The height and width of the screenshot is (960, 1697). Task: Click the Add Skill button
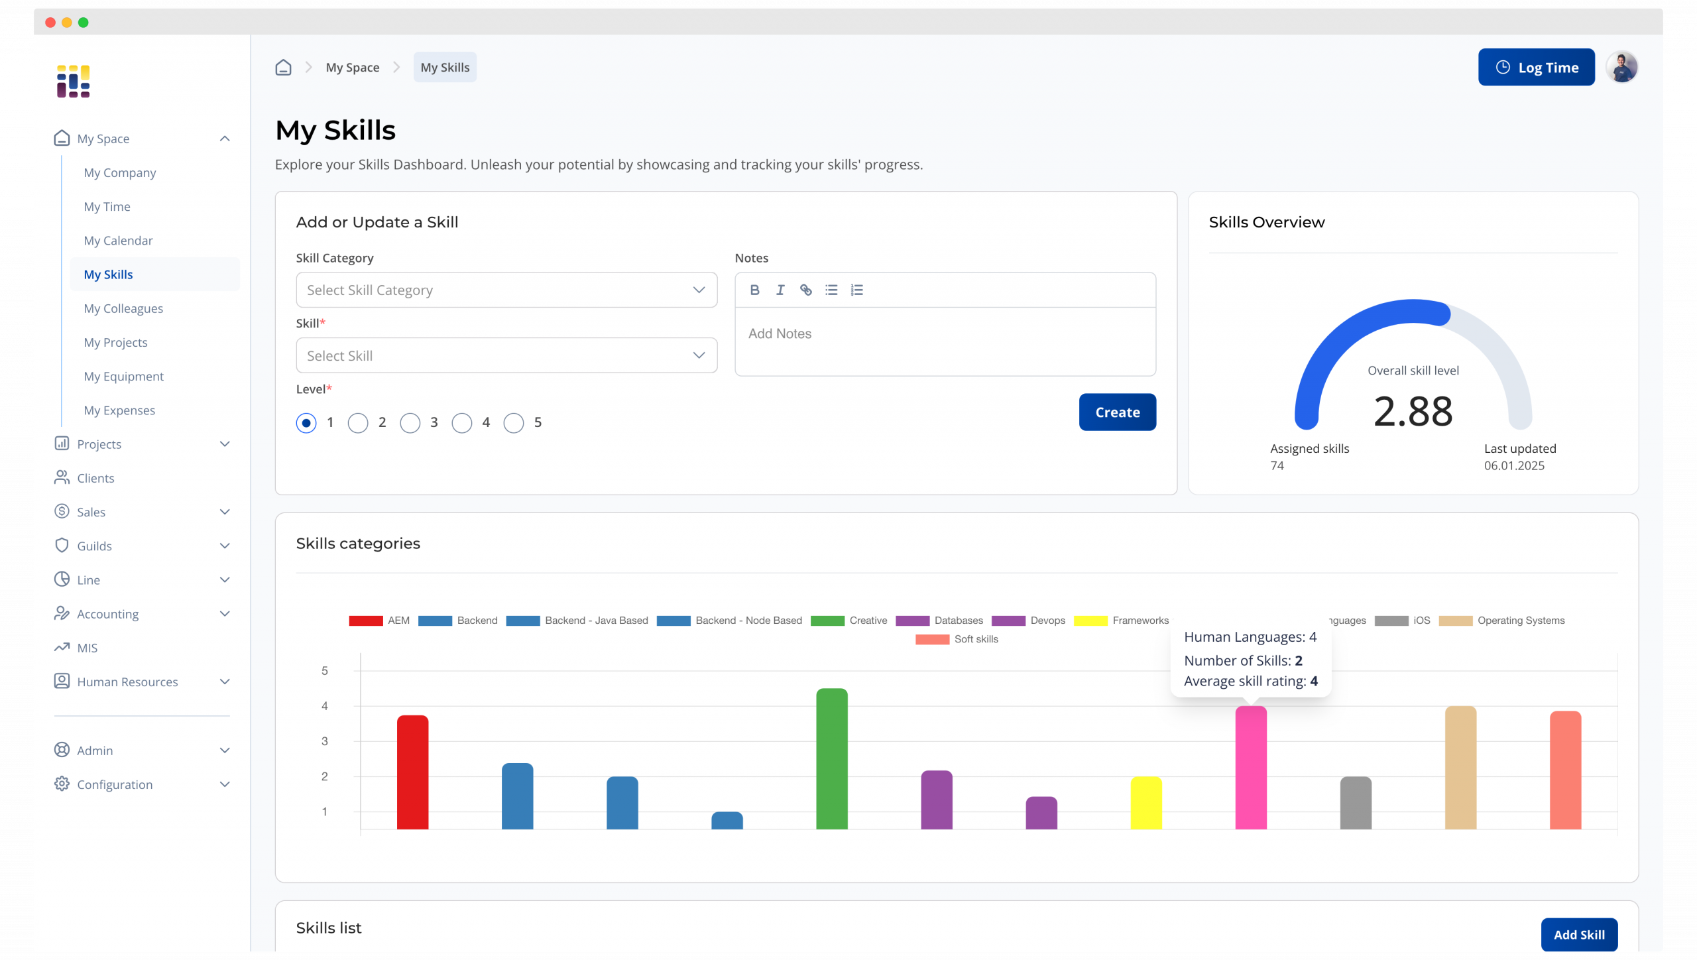[1579, 934]
